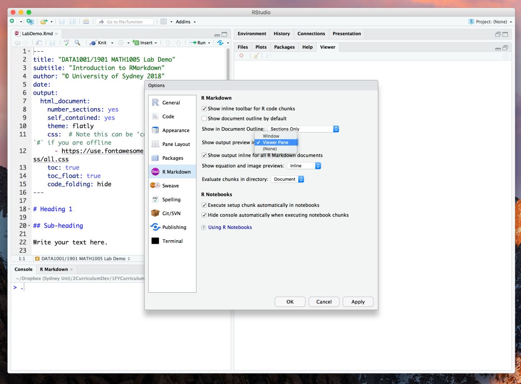Select Spelling in Options sidebar
The image size is (521, 384).
(x=172, y=199)
